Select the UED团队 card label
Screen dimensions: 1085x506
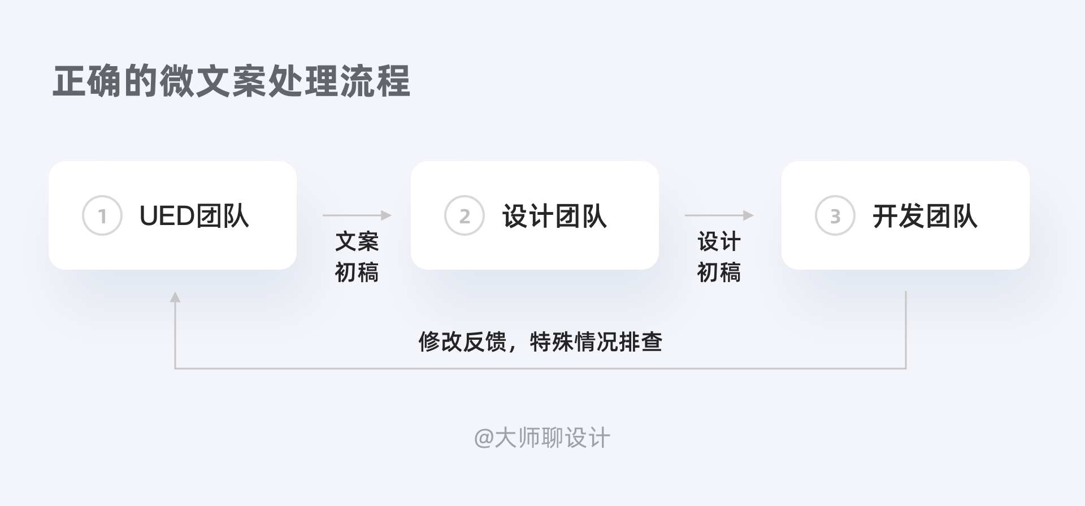pyautogui.click(x=194, y=216)
